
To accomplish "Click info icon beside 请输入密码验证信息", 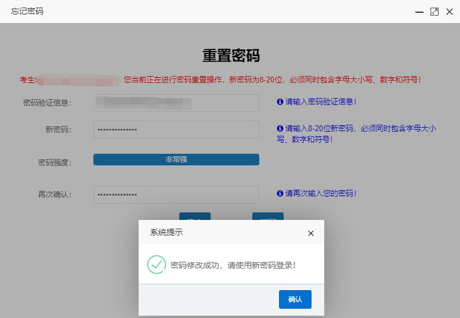I will [x=280, y=102].
